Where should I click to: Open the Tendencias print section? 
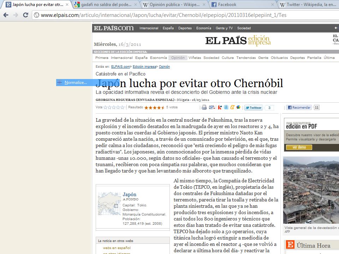click(x=246, y=58)
